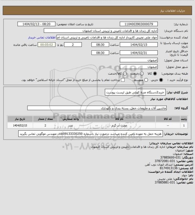Click the price validity 08:30 time field
This screenshot has height=215, width=195.
click(x=100, y=53)
